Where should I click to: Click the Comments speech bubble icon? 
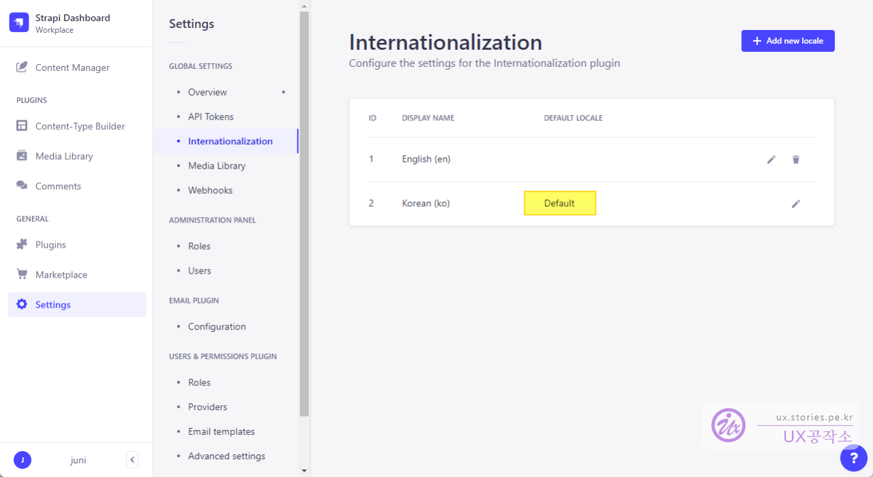tap(22, 186)
